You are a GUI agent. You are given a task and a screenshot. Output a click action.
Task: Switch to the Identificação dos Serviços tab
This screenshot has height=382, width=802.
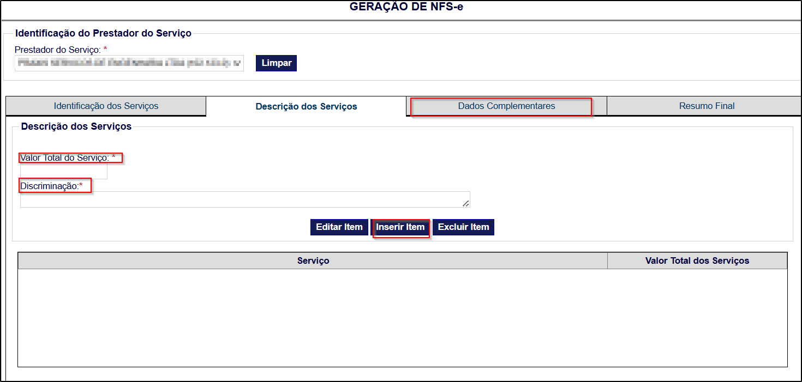coord(106,106)
